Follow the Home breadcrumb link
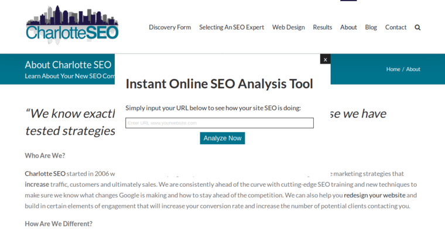Viewport: 445px width, 233px height. pos(393,69)
